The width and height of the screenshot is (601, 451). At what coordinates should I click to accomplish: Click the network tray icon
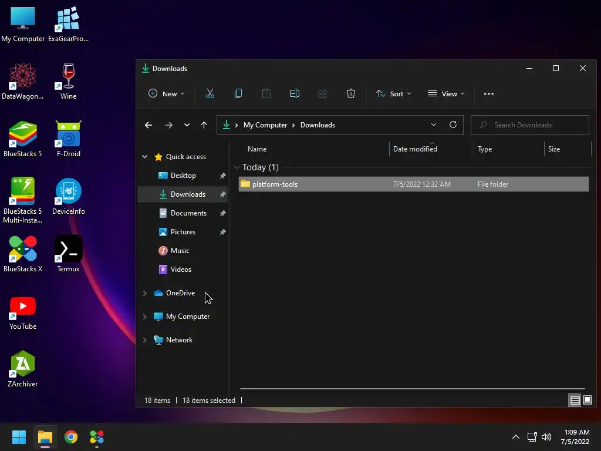532,437
